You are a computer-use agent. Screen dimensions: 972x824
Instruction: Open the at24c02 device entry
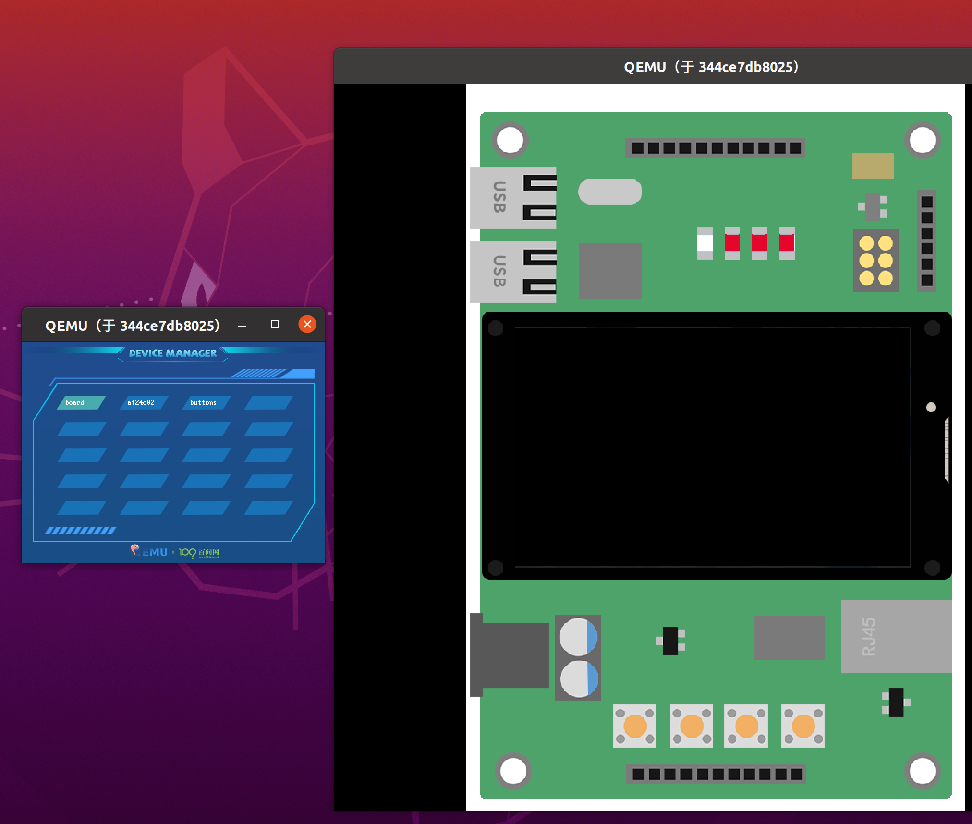[143, 402]
